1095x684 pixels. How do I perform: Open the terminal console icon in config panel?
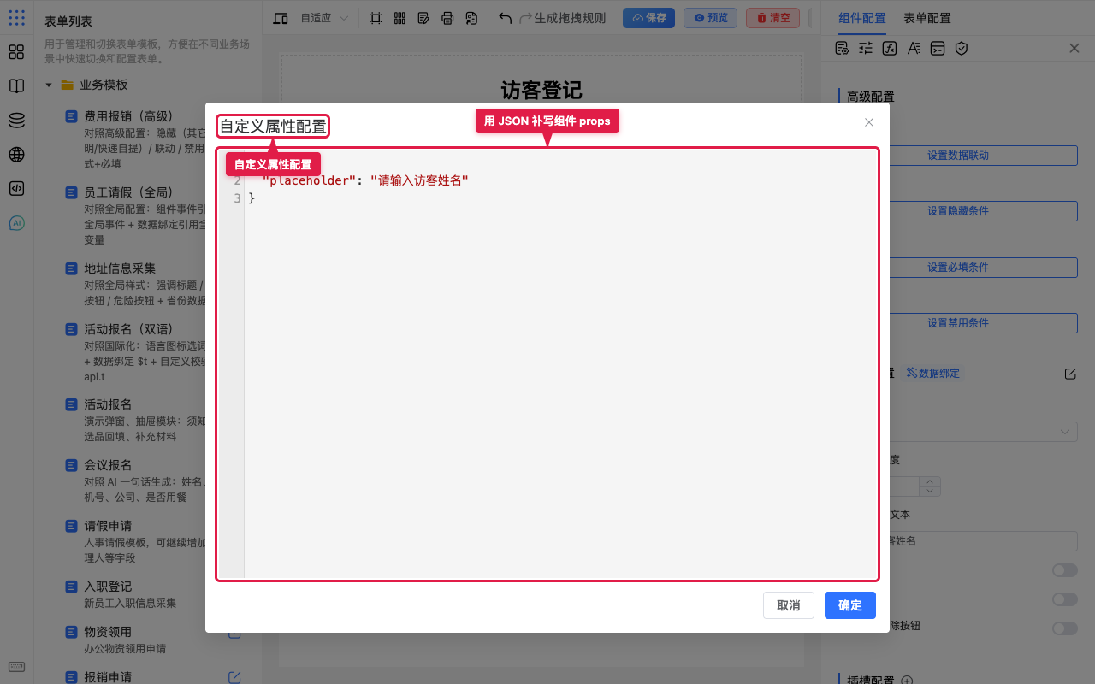tap(938, 48)
